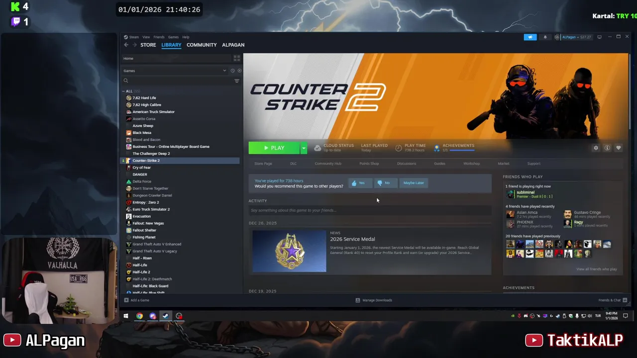
Task: Open the 2026 Service Medal thumbnail
Action: point(289,251)
